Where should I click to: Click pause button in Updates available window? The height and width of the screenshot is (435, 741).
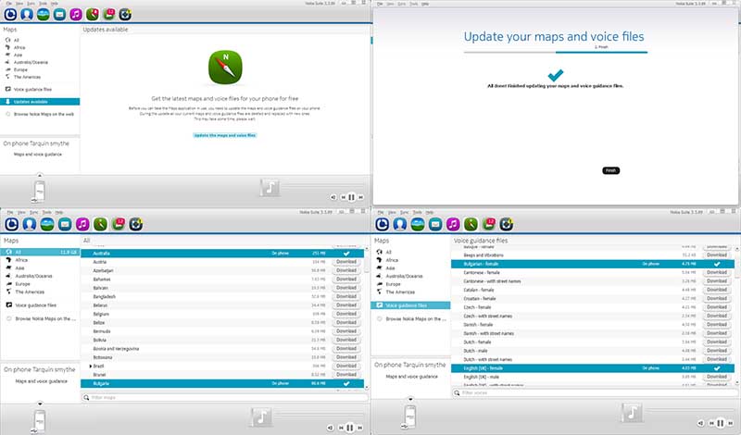coord(352,197)
